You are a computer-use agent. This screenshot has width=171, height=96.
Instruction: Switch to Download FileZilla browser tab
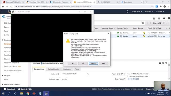point(13,2)
